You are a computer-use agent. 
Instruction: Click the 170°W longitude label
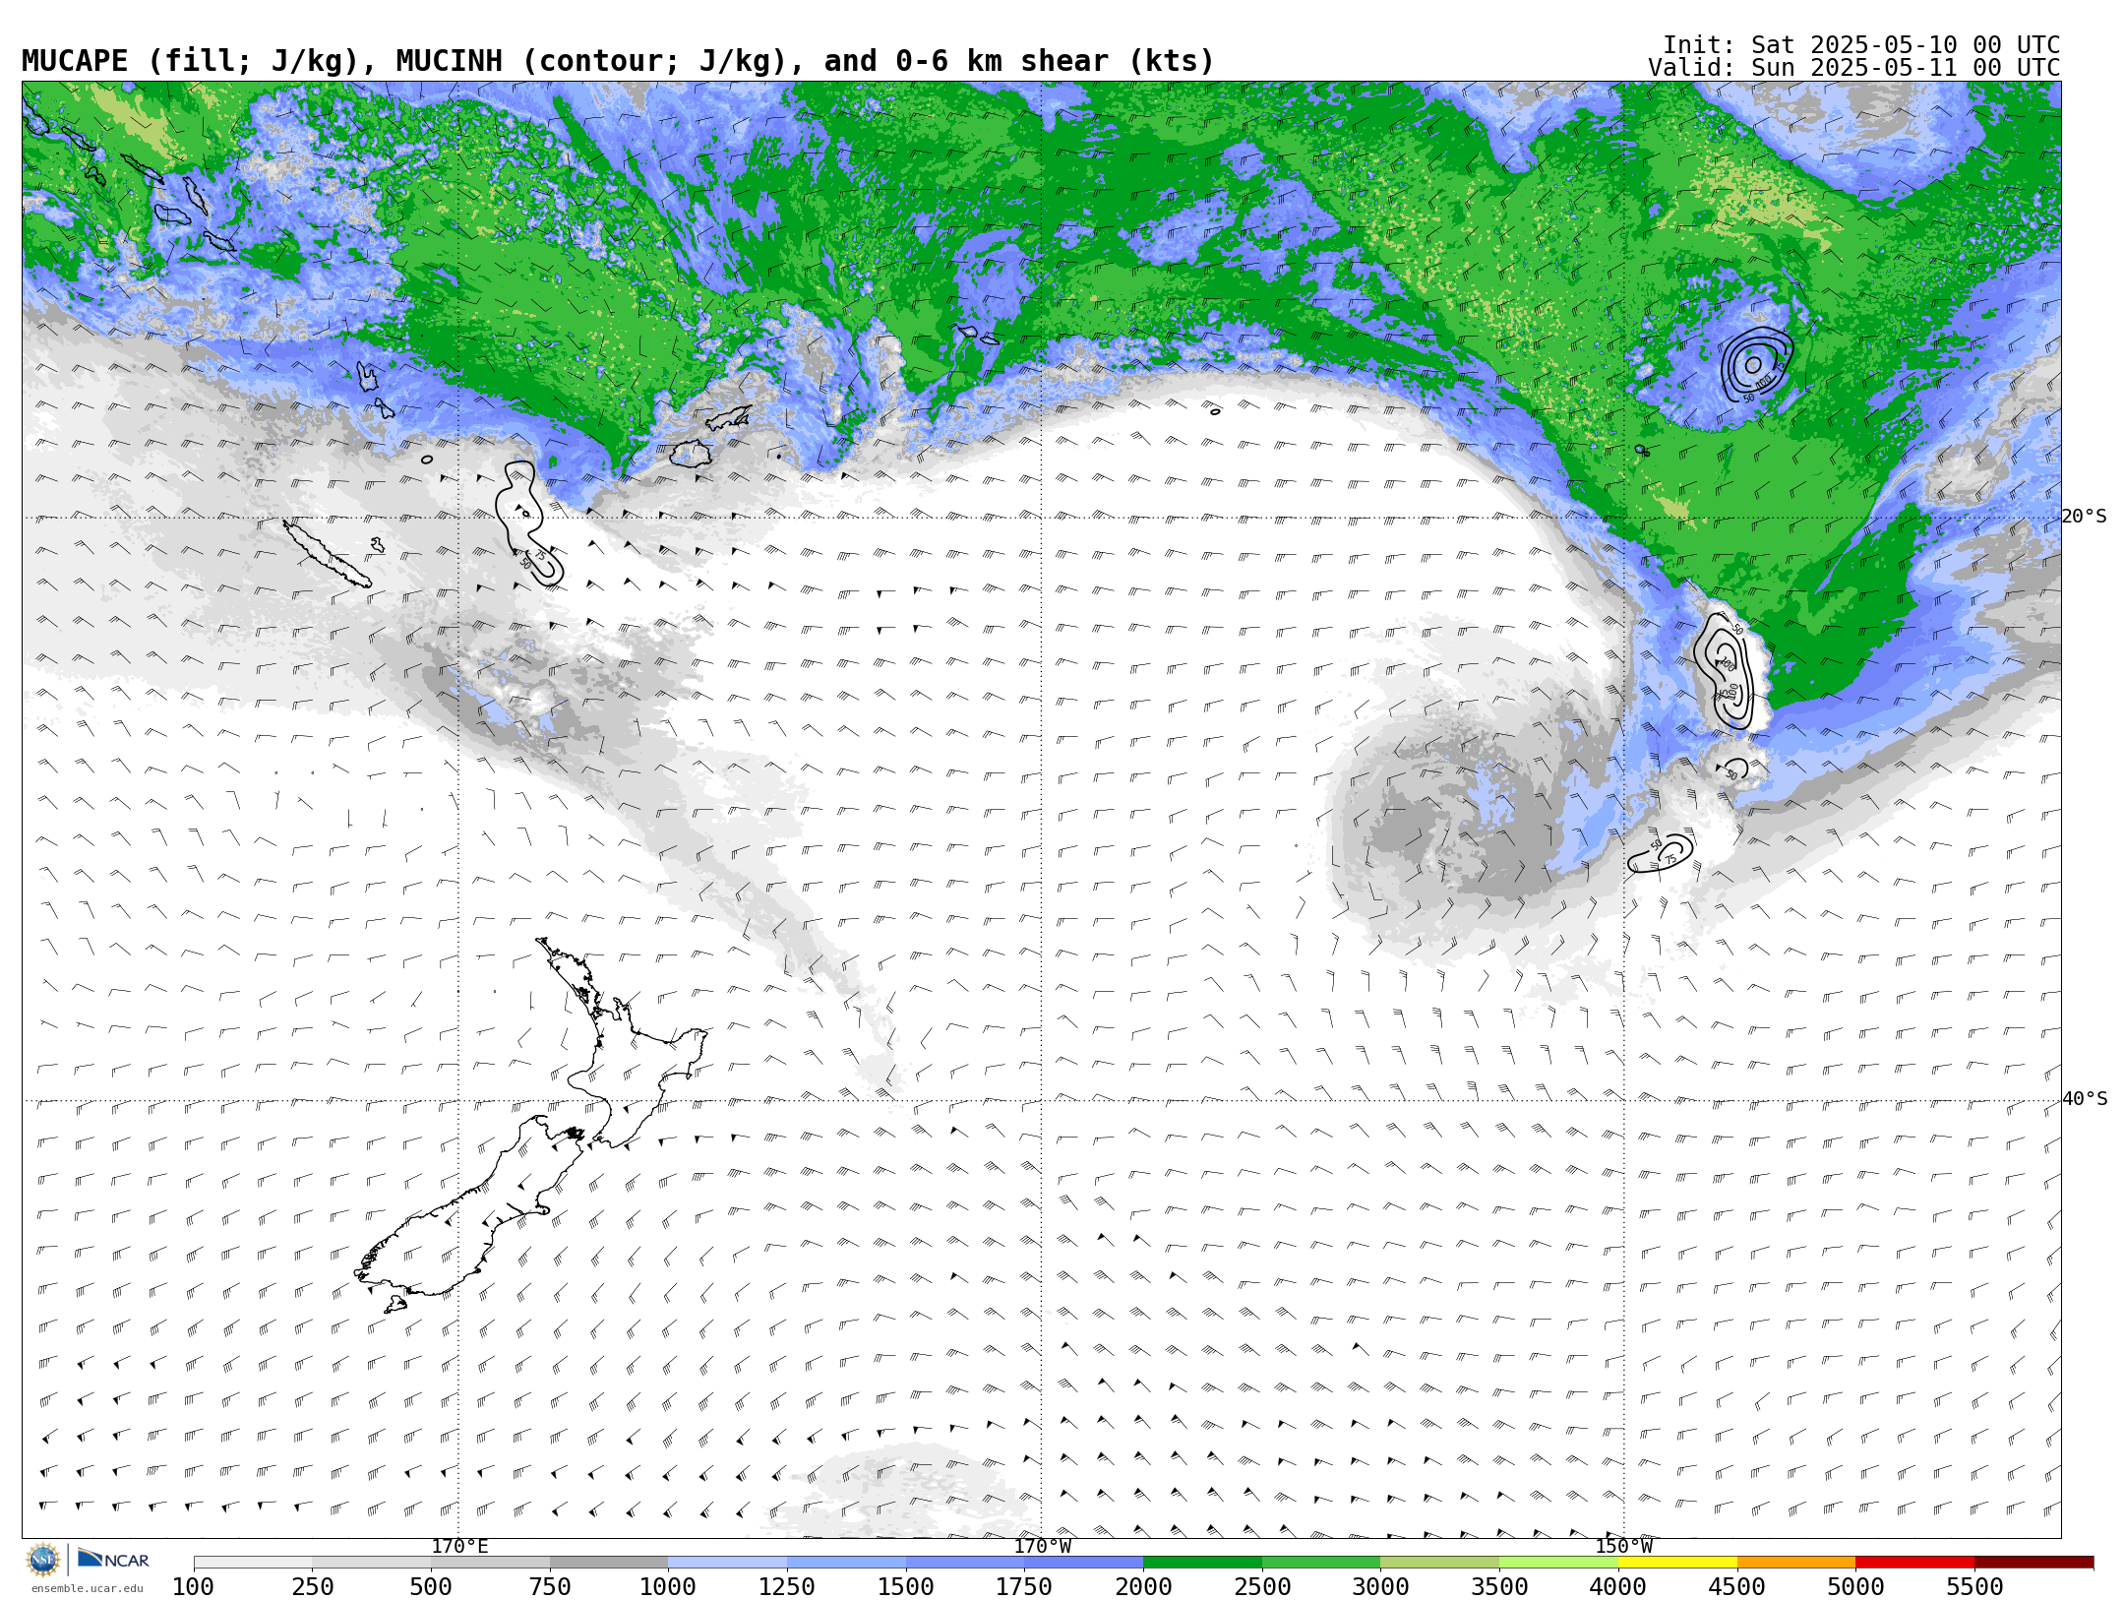tap(1043, 1546)
